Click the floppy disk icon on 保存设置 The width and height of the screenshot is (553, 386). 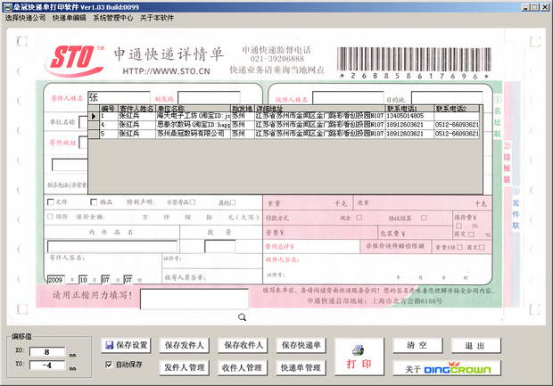coord(110,345)
